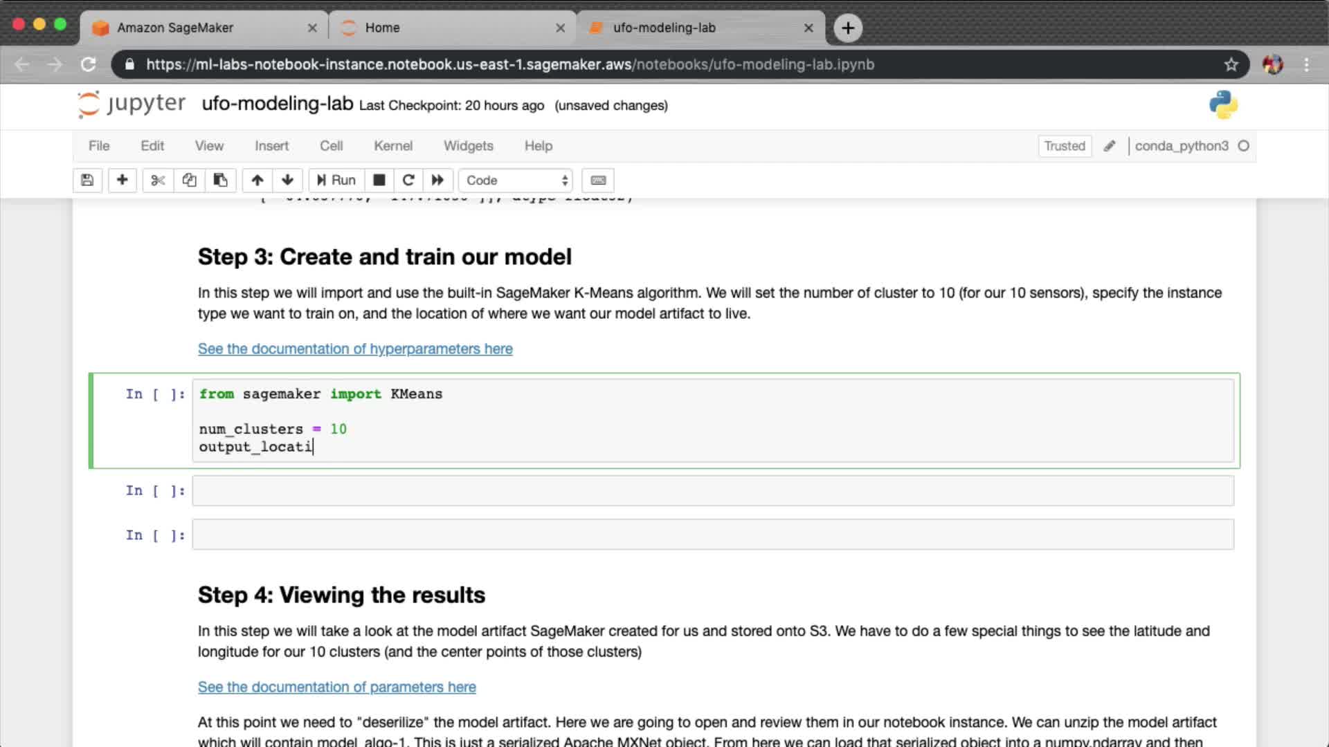Open the Cell menu
This screenshot has height=747, width=1329.
331,146
